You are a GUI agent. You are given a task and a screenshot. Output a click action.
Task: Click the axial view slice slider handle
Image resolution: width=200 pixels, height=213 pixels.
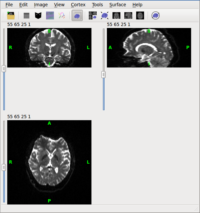click(4, 167)
